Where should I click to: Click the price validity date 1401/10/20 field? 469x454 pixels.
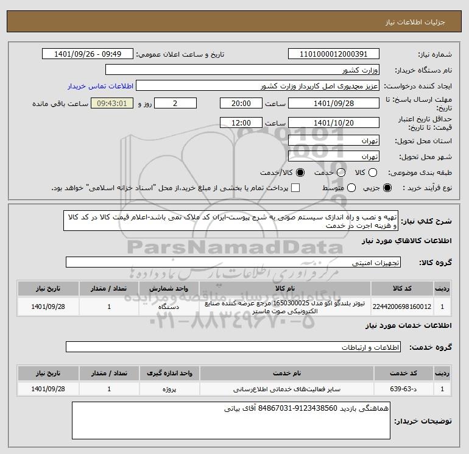tap(334, 122)
